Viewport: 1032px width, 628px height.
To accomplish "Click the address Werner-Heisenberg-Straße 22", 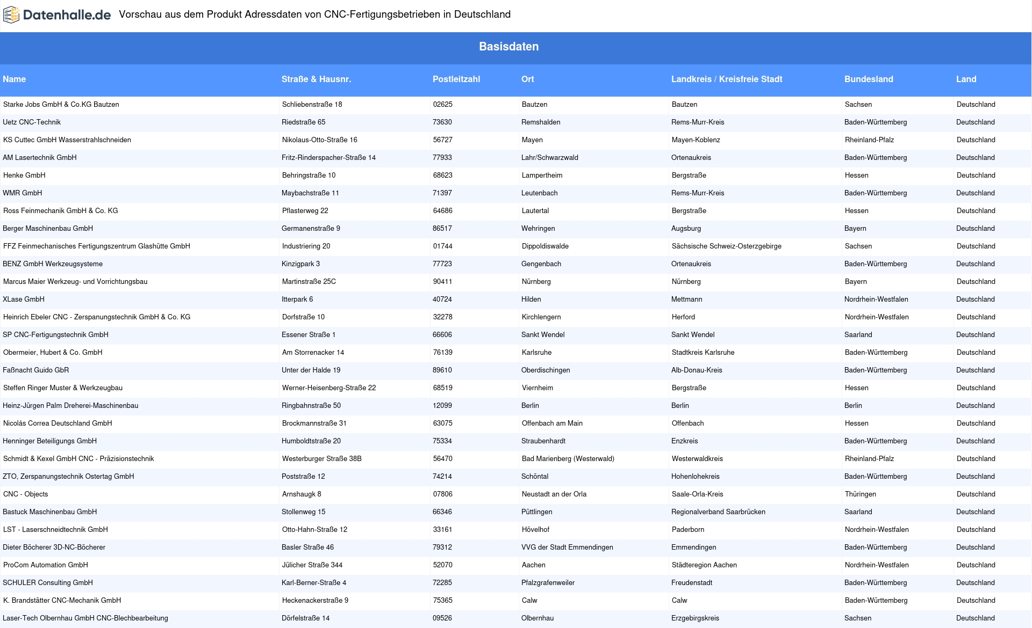I will point(329,388).
